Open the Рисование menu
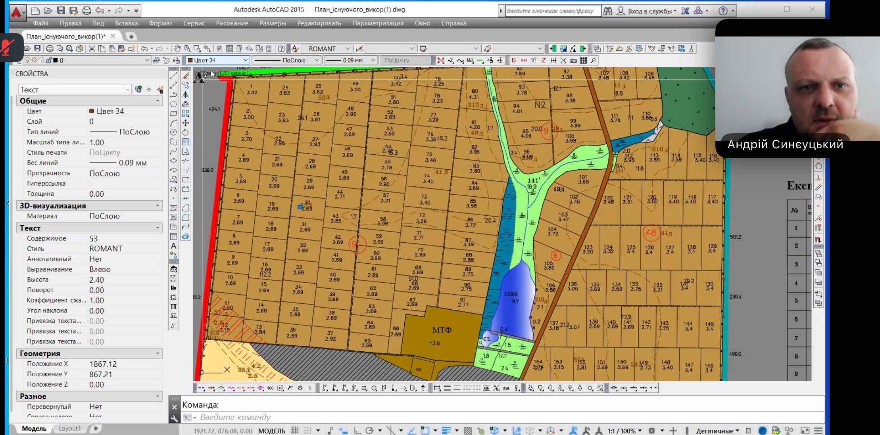 [x=232, y=23]
